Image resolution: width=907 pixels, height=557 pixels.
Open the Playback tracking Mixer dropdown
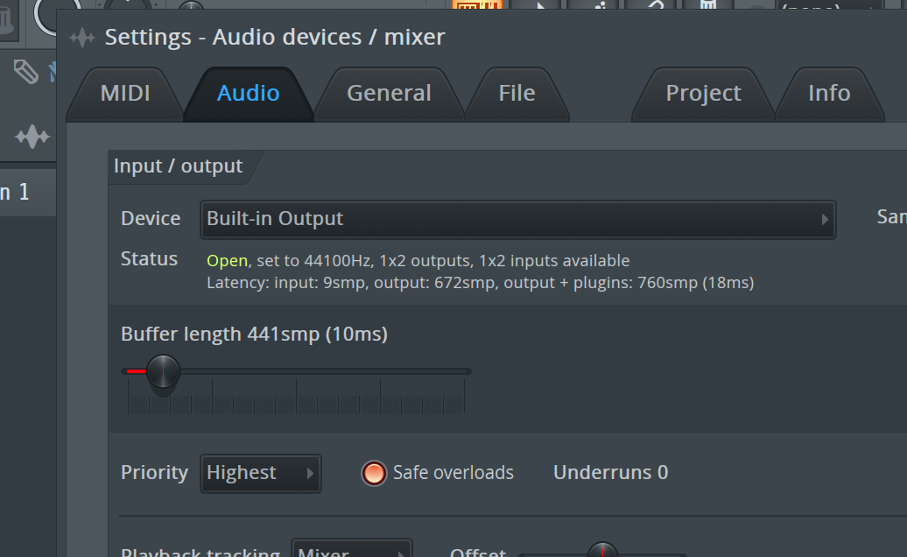(x=351, y=552)
